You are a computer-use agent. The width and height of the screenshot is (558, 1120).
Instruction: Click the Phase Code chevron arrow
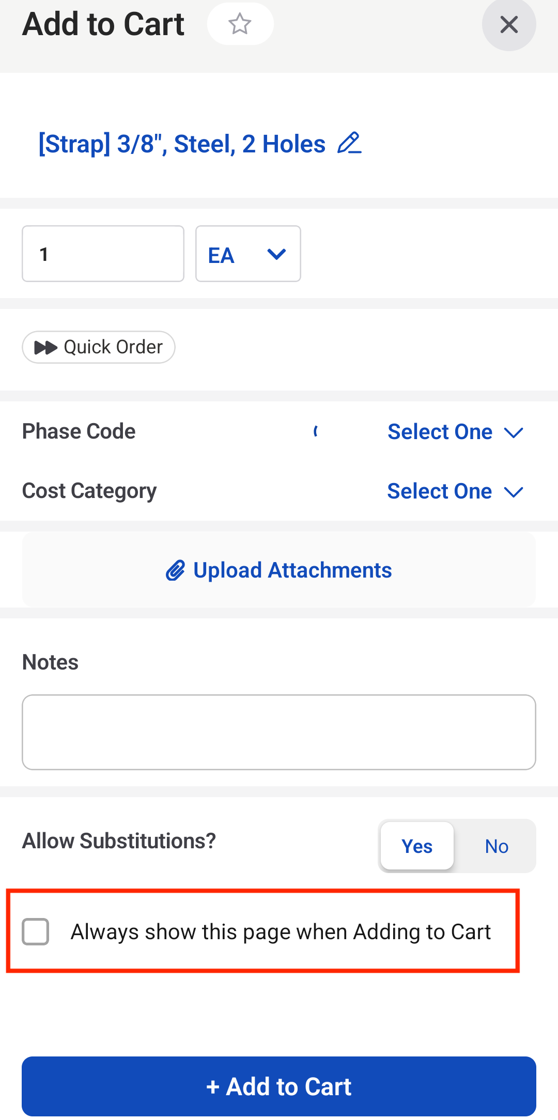[514, 432]
